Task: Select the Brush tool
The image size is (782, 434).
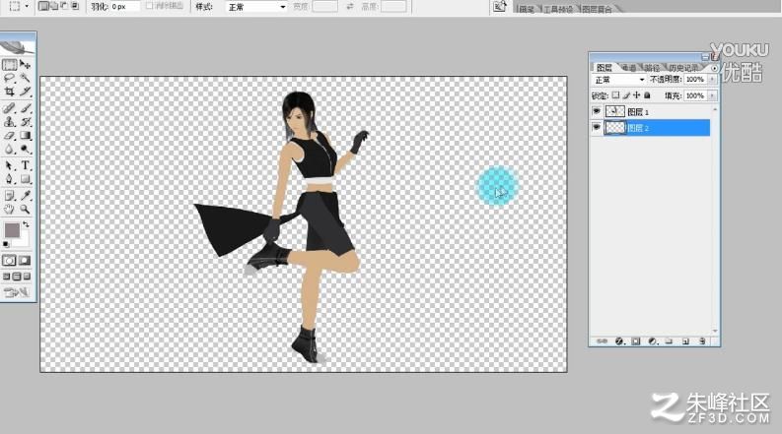Action: 25,108
